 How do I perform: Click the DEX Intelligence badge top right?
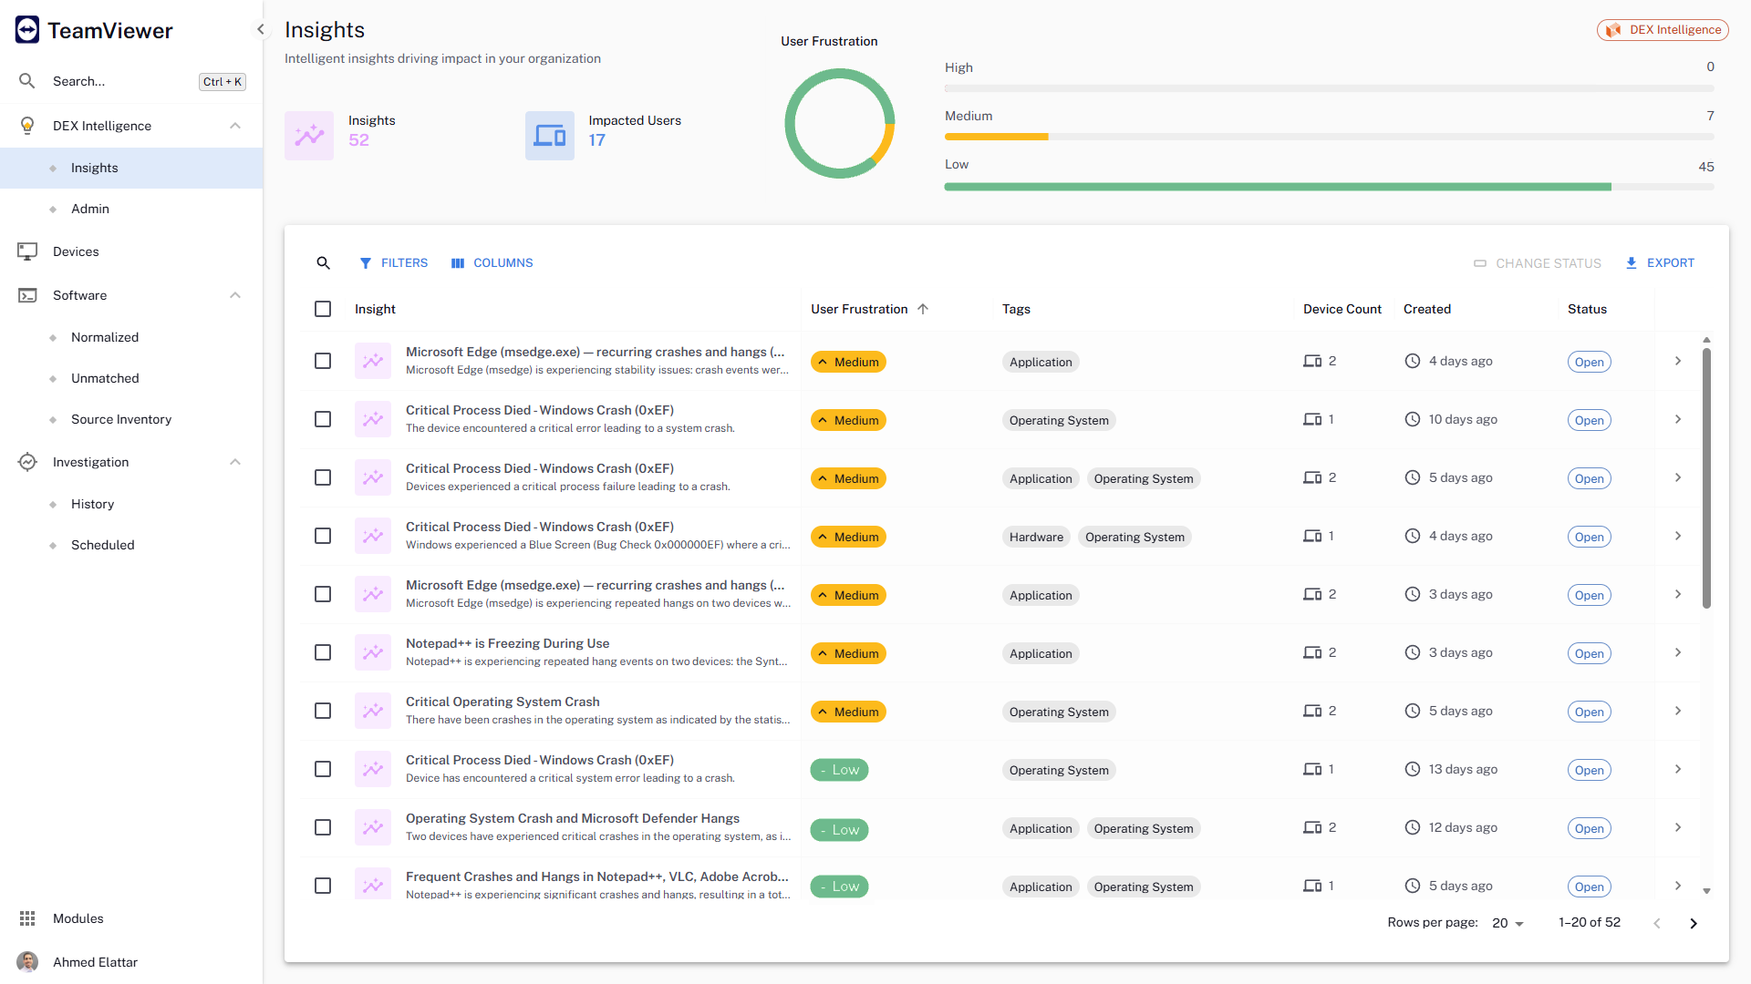[x=1663, y=30]
